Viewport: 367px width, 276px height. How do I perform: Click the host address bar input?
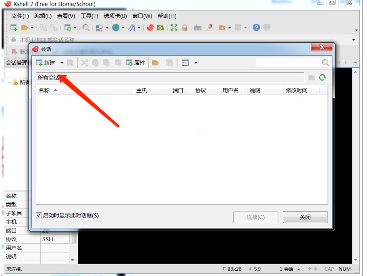(183, 39)
